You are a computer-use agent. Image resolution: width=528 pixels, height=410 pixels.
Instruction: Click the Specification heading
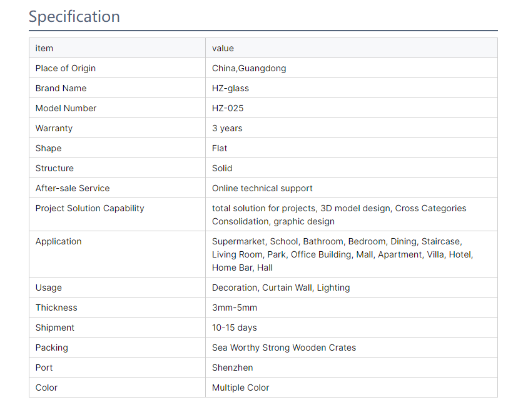pos(74,16)
